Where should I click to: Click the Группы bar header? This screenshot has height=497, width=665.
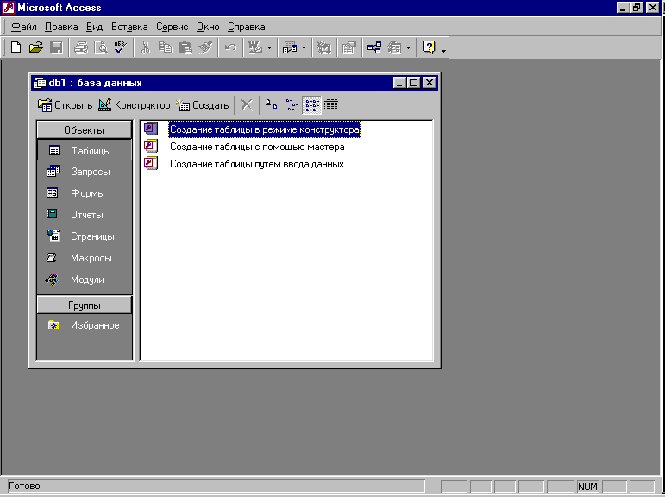pos(85,305)
